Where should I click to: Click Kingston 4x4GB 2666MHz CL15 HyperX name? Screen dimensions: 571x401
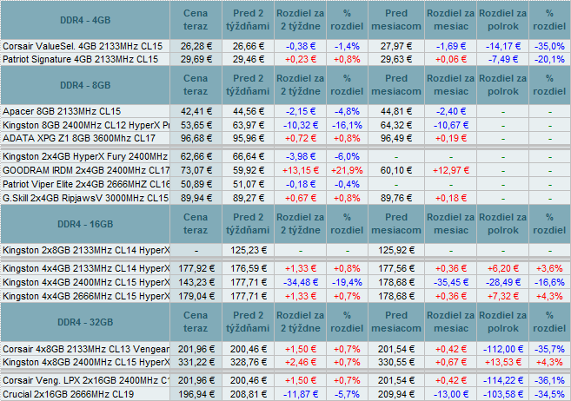tap(86, 296)
